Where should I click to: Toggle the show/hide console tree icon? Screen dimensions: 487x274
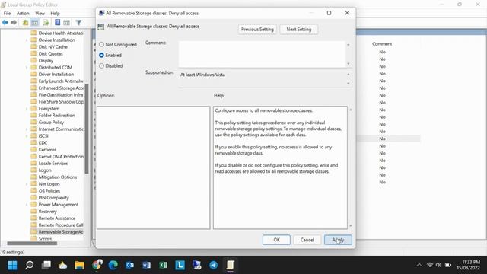[x=35, y=22]
